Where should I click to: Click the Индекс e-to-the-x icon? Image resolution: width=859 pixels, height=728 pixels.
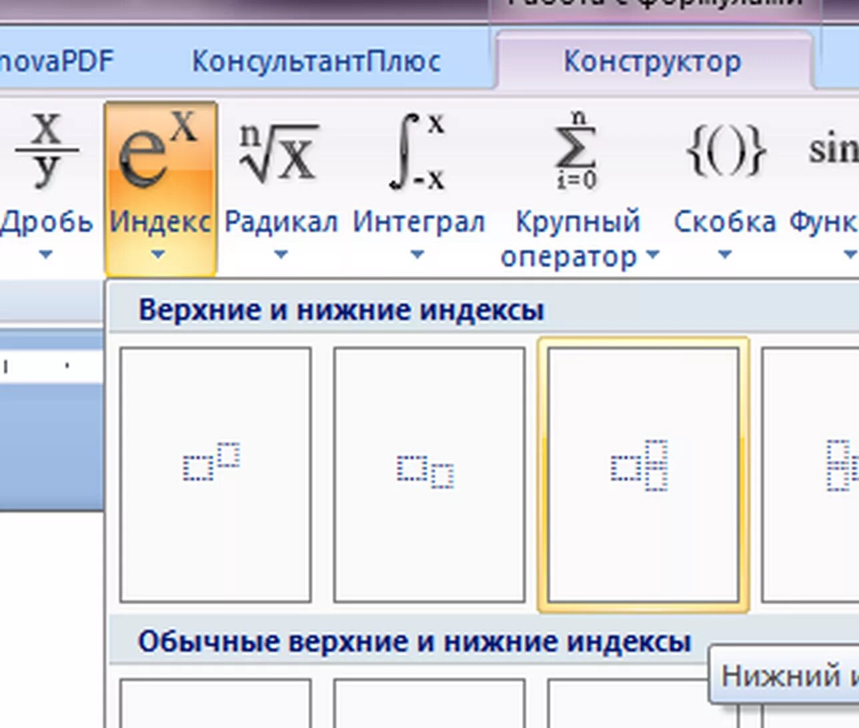point(158,149)
